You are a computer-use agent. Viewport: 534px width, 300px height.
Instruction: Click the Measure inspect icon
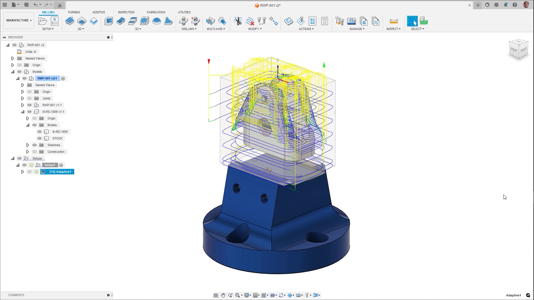[x=393, y=21]
